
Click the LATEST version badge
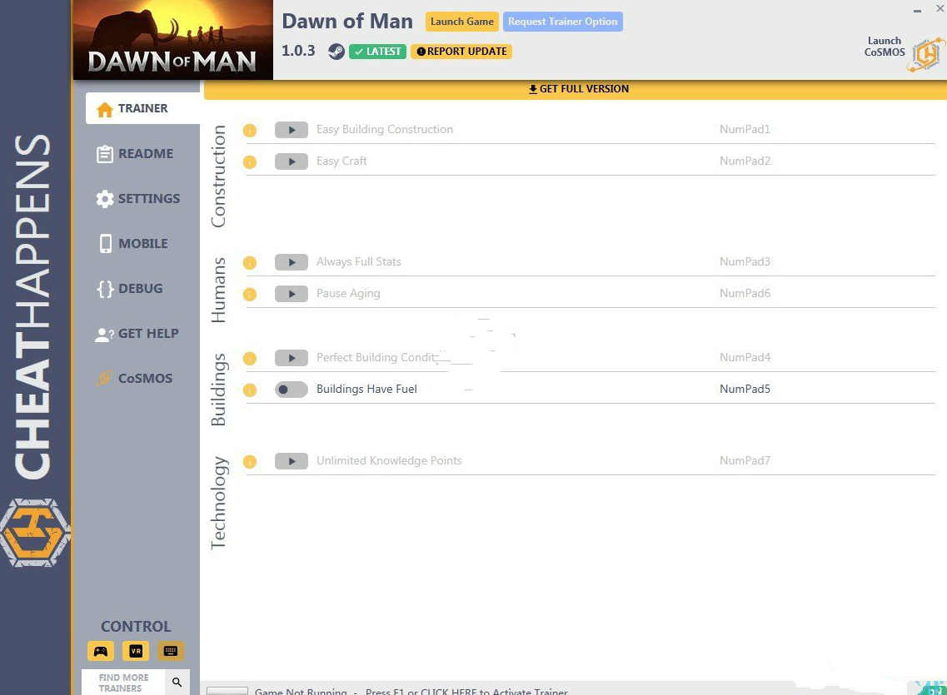pyautogui.click(x=377, y=52)
